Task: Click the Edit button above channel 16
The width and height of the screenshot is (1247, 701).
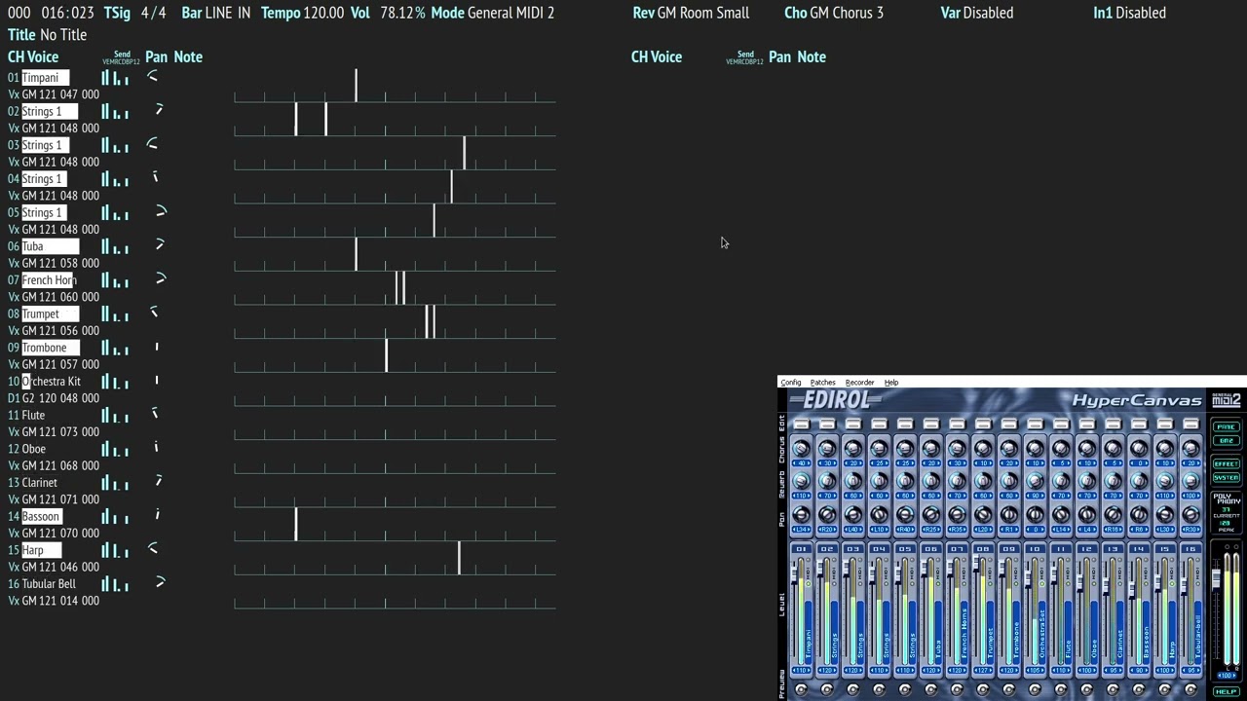Action: [x=1191, y=424]
